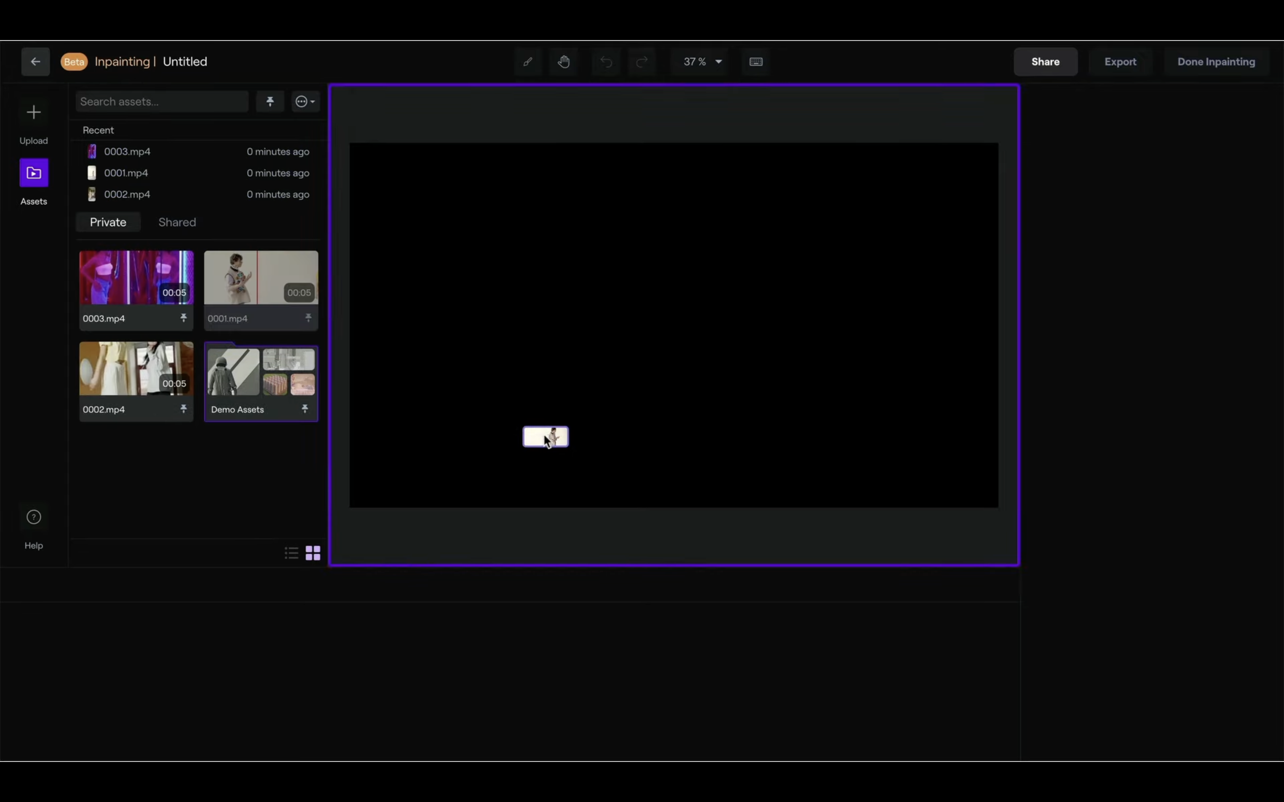The height and width of the screenshot is (802, 1284).
Task: Click the undo arrow icon
Action: (x=606, y=62)
